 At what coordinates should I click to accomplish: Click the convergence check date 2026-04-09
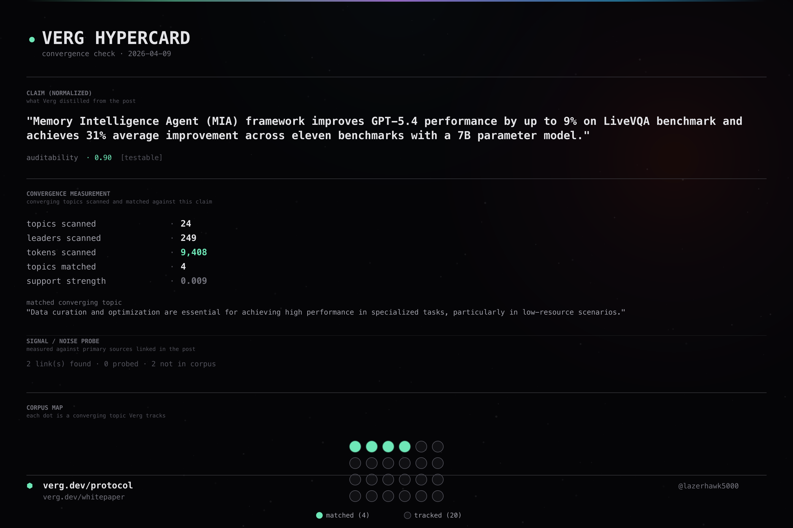pos(149,54)
